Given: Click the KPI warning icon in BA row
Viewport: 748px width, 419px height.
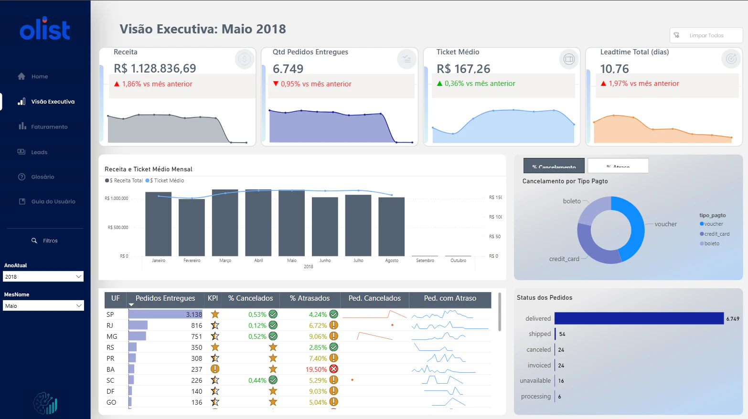Looking at the screenshot, I should tap(215, 369).
